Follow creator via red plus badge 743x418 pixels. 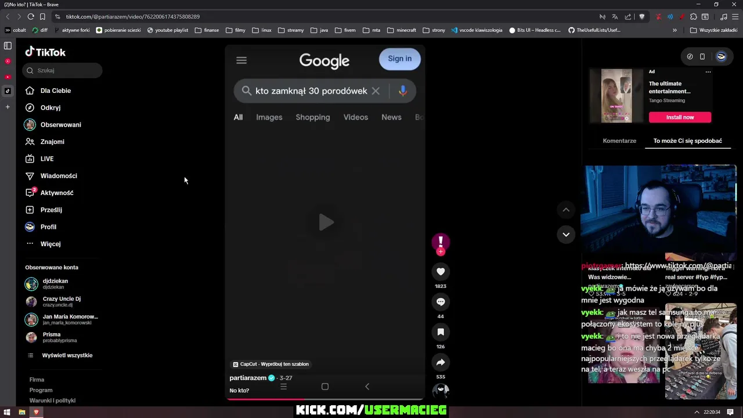point(441,252)
